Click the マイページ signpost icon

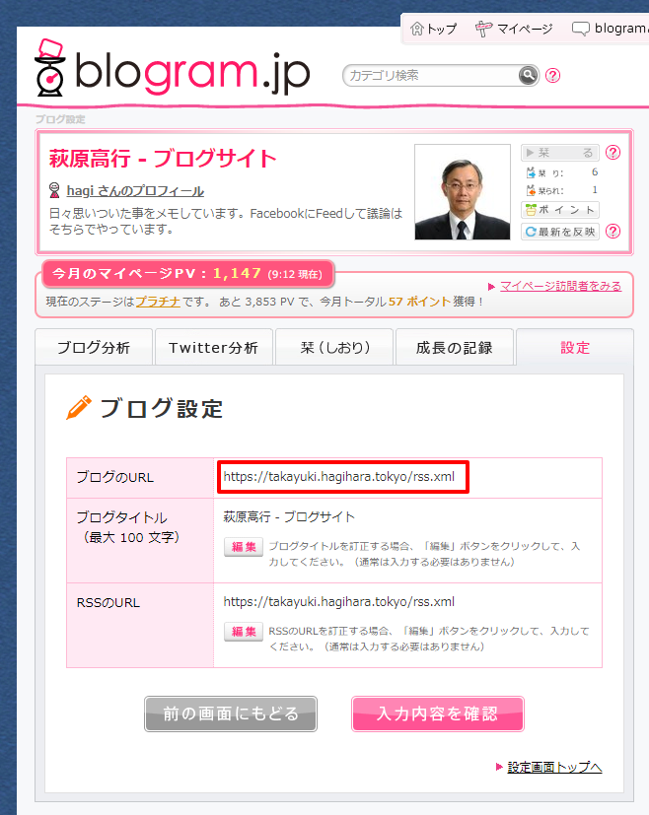pyautogui.click(x=483, y=29)
